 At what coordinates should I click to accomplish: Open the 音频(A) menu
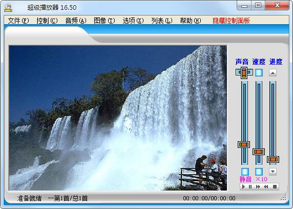tap(76, 21)
